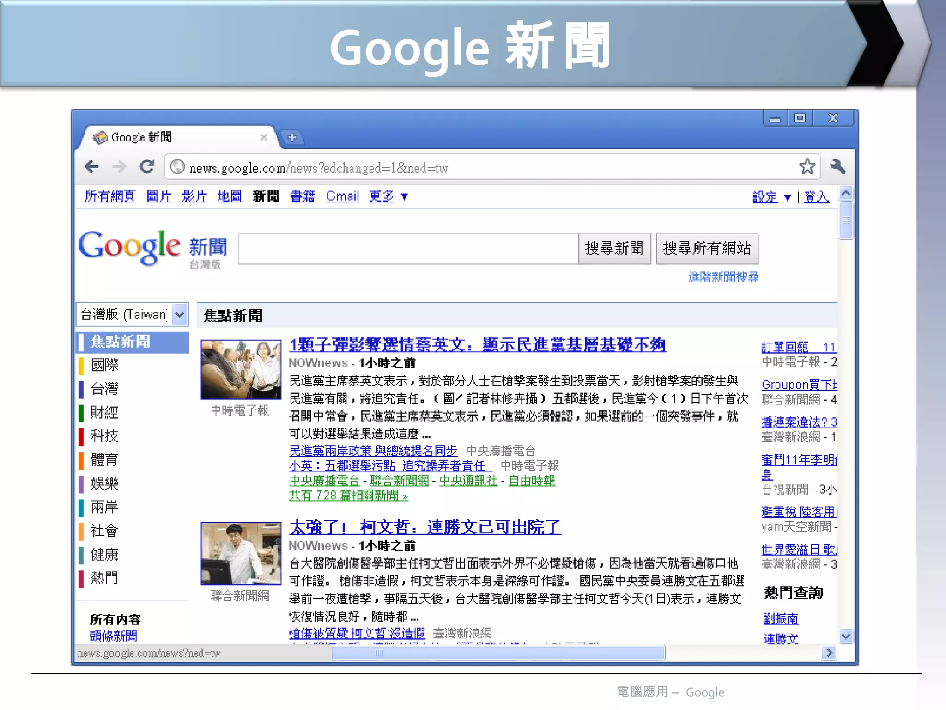Select the 兩岸 sidebar section
946x710 pixels.
click(x=104, y=507)
